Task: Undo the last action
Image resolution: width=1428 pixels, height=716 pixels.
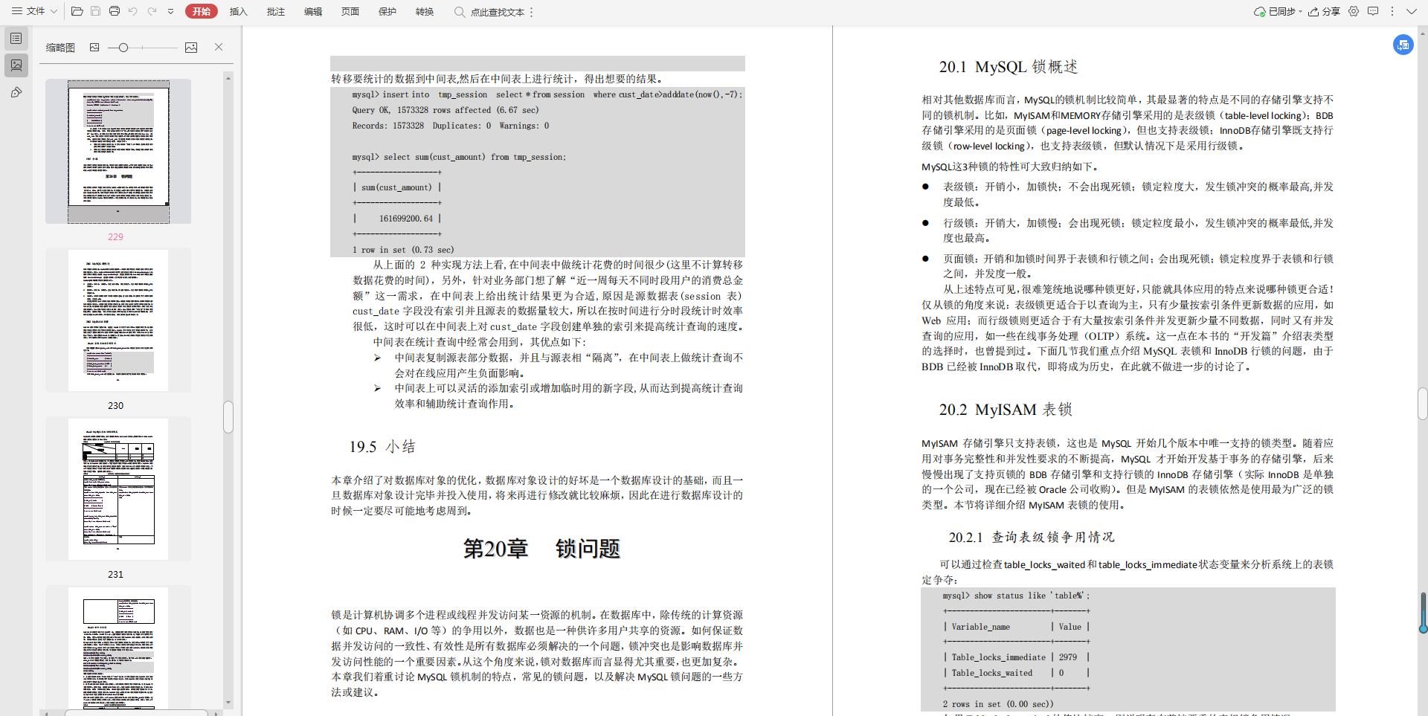Action: (133, 11)
